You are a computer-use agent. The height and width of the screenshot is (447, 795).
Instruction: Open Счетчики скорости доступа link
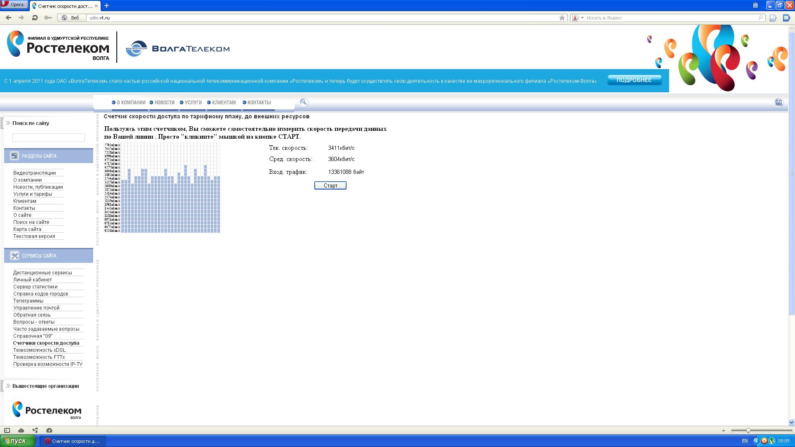(x=46, y=343)
